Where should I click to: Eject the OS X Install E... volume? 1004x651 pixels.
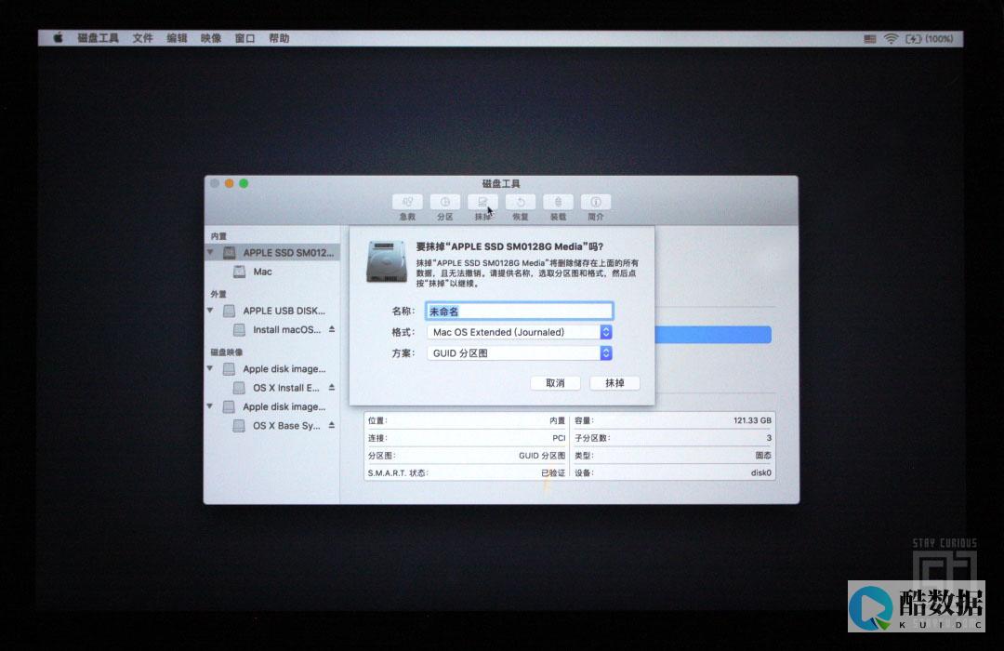332,387
